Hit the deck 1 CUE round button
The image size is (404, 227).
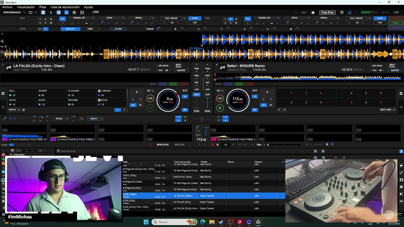coord(150,98)
